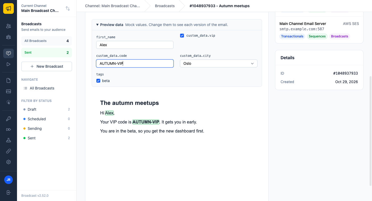Click the purple Broadcasts tag

(340, 36)
